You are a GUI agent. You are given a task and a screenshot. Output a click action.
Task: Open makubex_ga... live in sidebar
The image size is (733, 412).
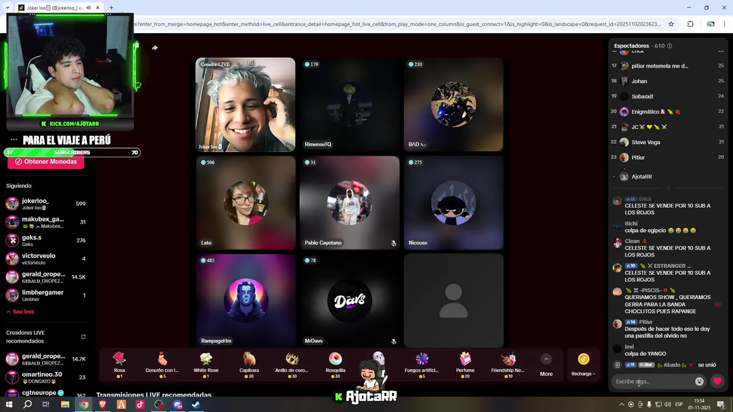[46, 222]
